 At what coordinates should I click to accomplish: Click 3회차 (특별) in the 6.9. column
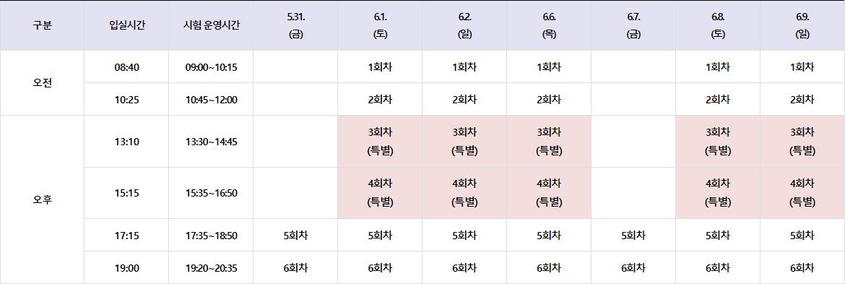coord(802,142)
